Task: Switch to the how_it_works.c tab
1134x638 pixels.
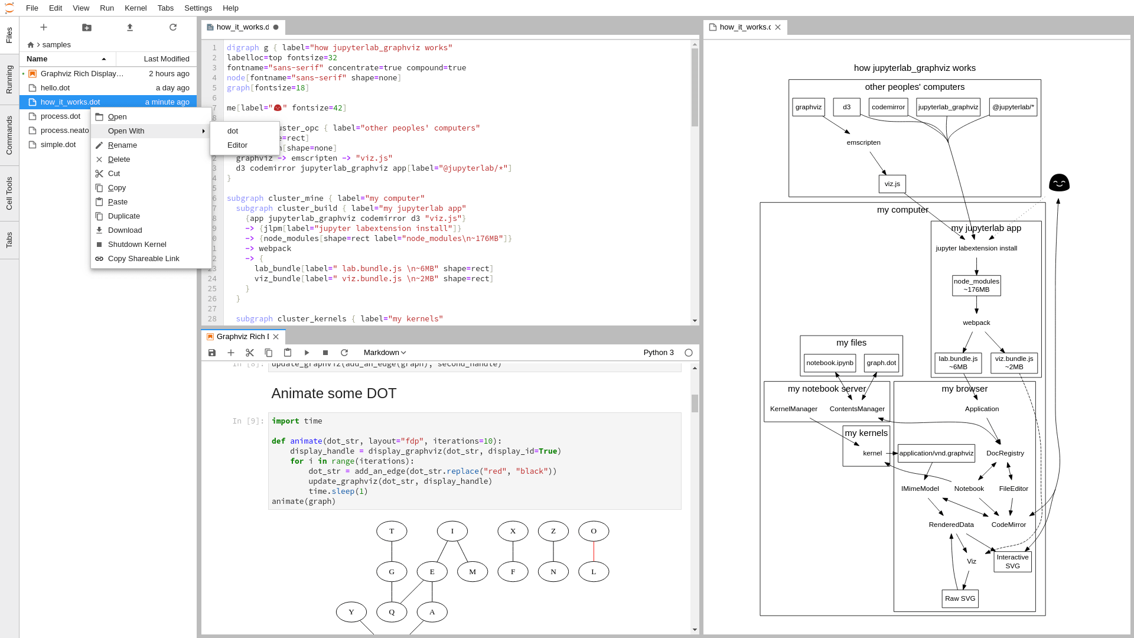Action: [740, 27]
